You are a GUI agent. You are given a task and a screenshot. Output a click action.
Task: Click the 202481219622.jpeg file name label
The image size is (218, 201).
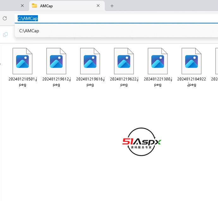pos(124,82)
